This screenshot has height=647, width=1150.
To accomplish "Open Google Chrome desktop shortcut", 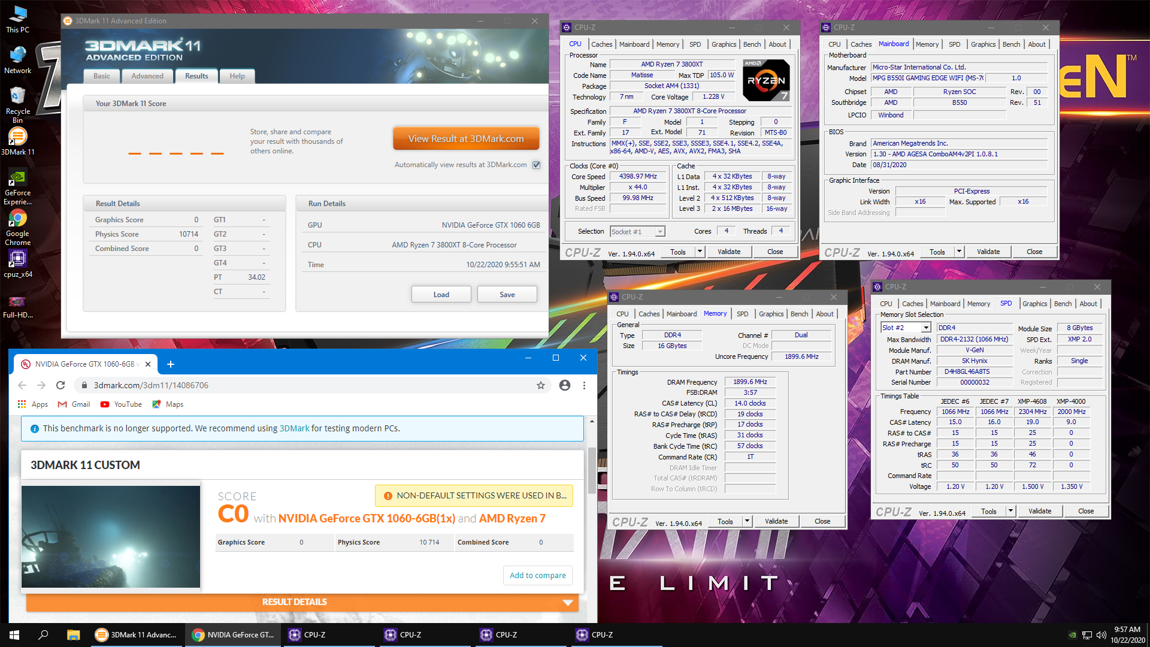I will pyautogui.click(x=17, y=228).
